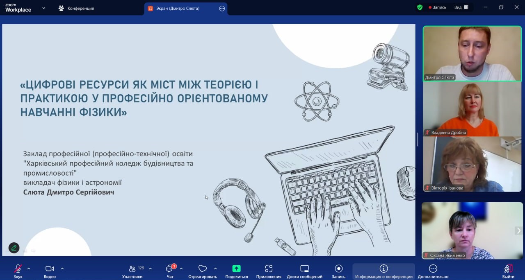The height and width of the screenshot is (280, 525).
Task: Click the green annotation pencil button
Action: pyautogui.click(x=14, y=248)
